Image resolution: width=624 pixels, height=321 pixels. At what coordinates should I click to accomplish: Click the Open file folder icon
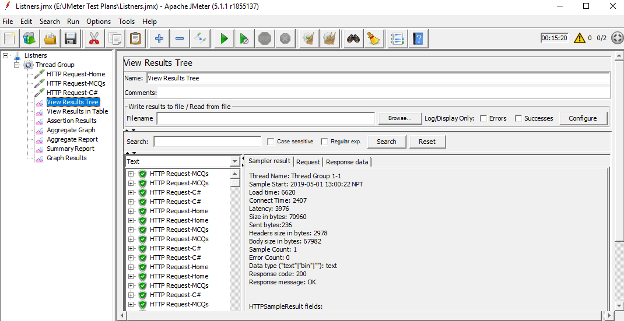point(51,38)
